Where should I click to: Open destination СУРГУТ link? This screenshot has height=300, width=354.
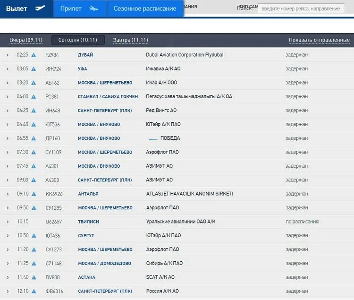click(86, 236)
